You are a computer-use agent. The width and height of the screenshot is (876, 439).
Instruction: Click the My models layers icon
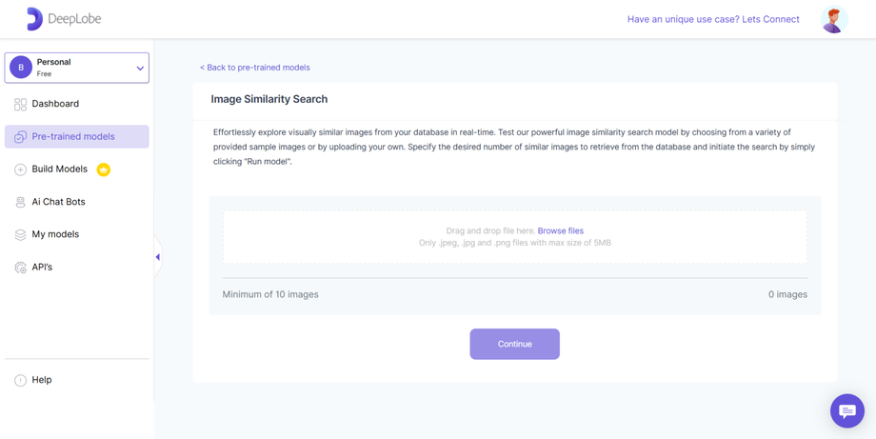tap(20, 234)
